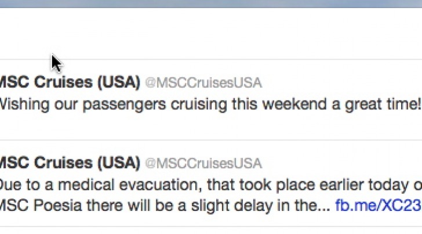Click the blank tweet row above first tweet
This screenshot has height=234, width=422.
pos(211,34)
